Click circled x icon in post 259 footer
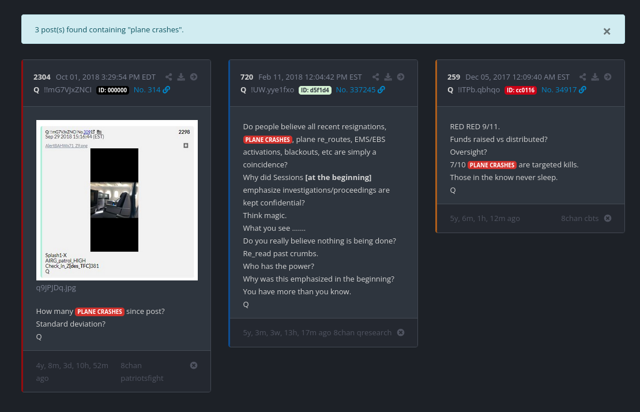The image size is (640, 412). tap(608, 218)
